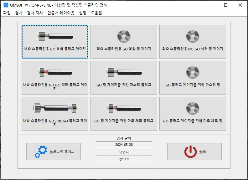Click the 검사 날짜 field showing 2024-03-28
The image size is (248, 180).
tap(124, 145)
